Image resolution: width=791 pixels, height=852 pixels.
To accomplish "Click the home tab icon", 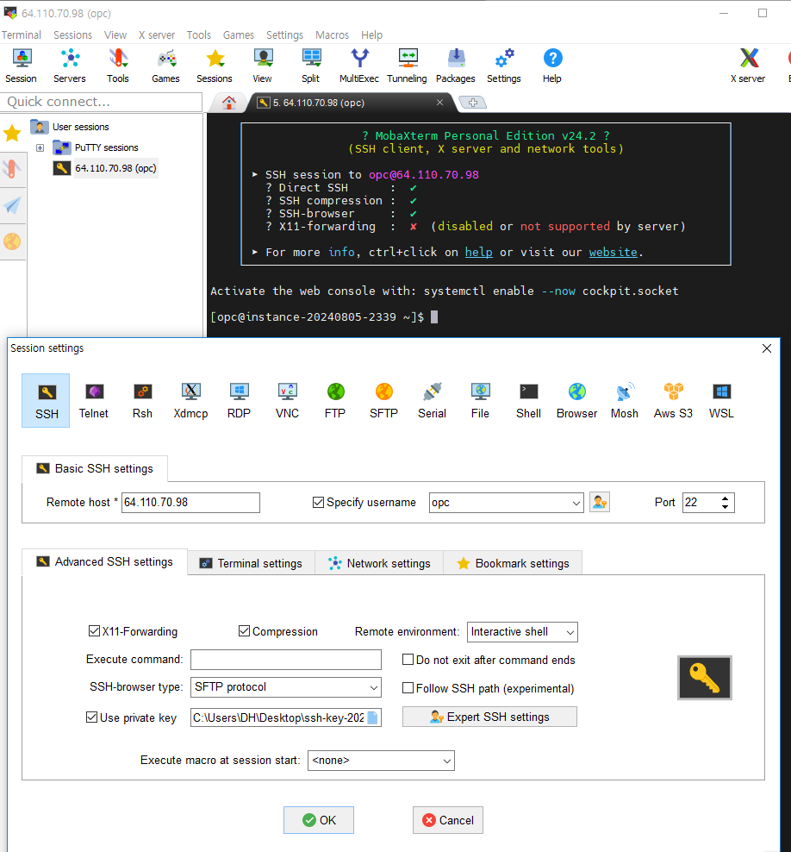I will (x=229, y=102).
